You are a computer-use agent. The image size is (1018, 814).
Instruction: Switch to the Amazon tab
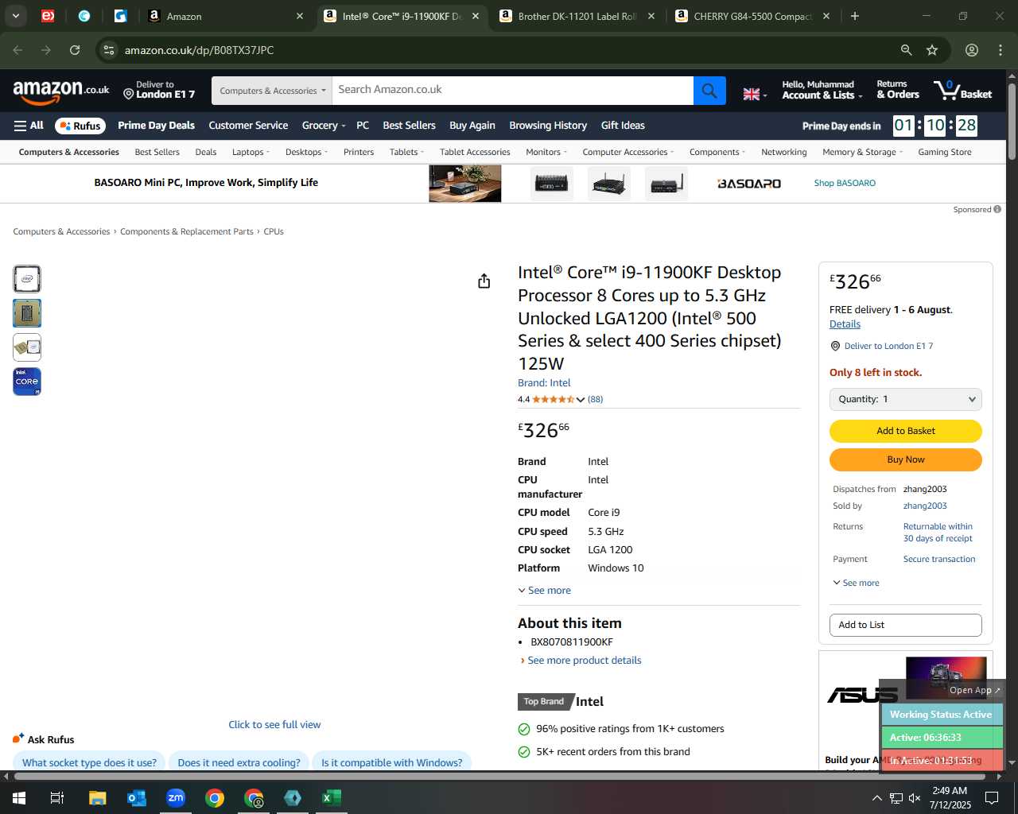[x=225, y=16]
